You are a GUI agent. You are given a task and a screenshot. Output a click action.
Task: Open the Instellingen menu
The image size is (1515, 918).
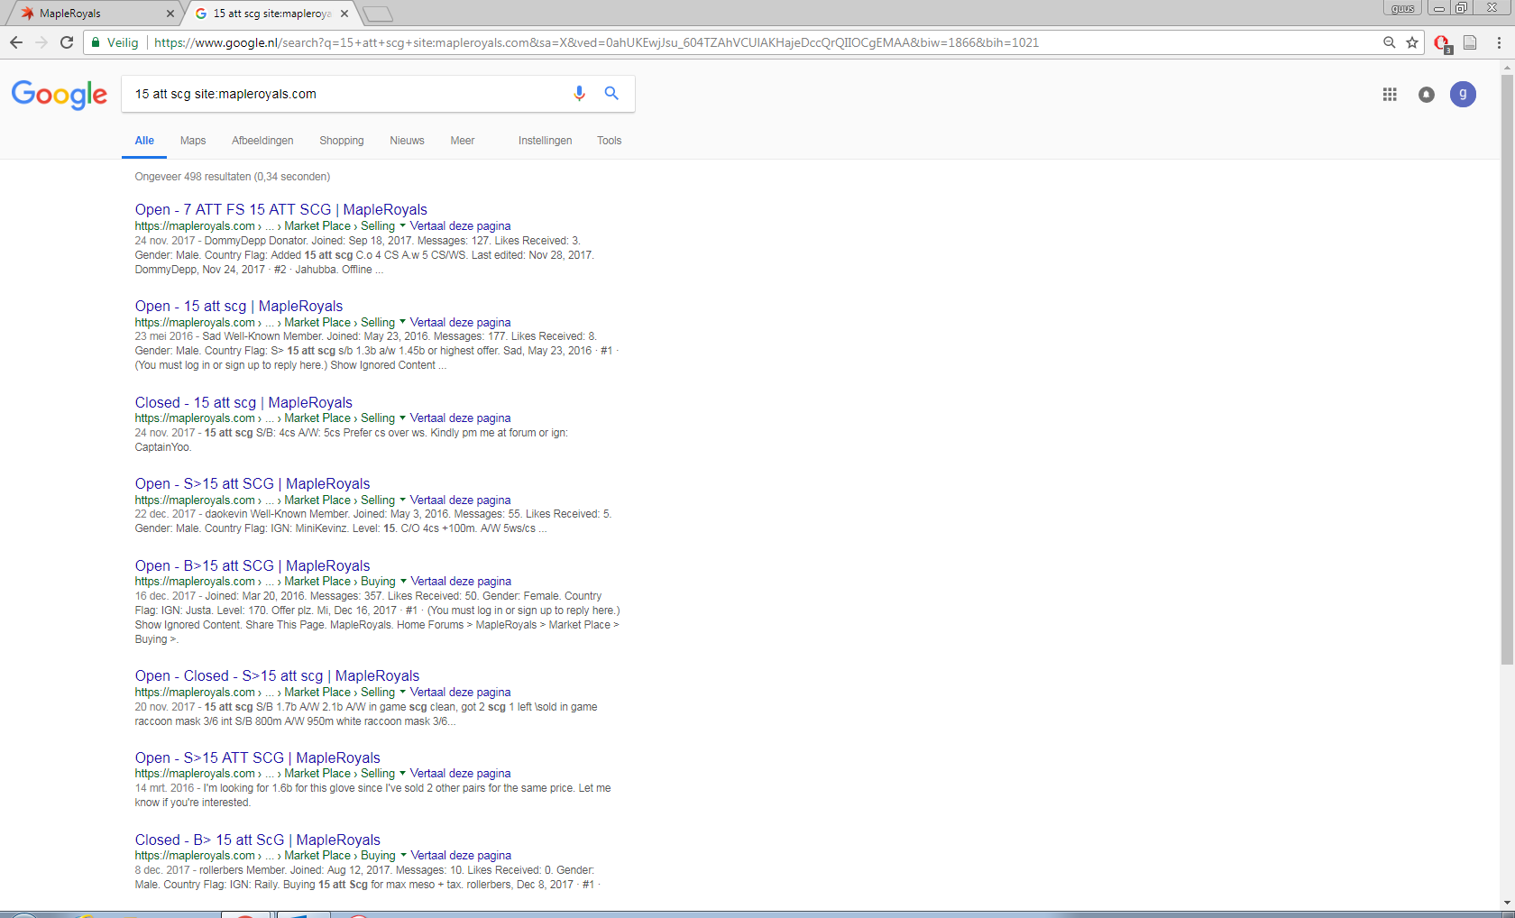tap(545, 141)
